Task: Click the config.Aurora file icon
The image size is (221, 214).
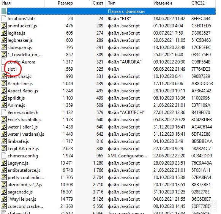Action: [x=4, y=62]
